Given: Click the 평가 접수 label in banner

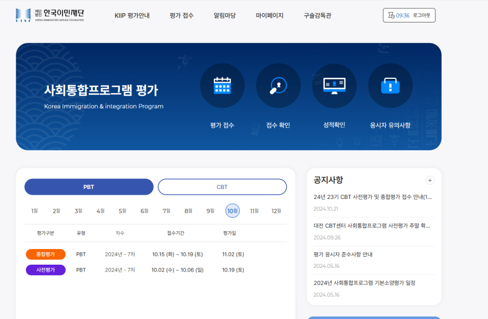Looking at the screenshot, I should [222, 125].
